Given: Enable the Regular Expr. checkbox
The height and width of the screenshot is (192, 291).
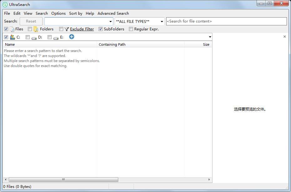Looking at the screenshot, I should coord(131,29).
